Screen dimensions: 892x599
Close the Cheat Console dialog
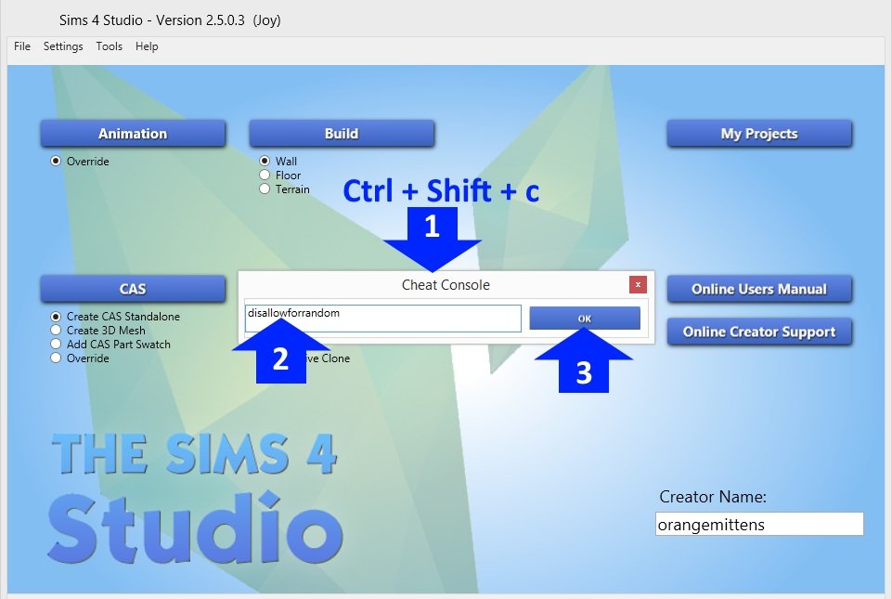coord(638,284)
